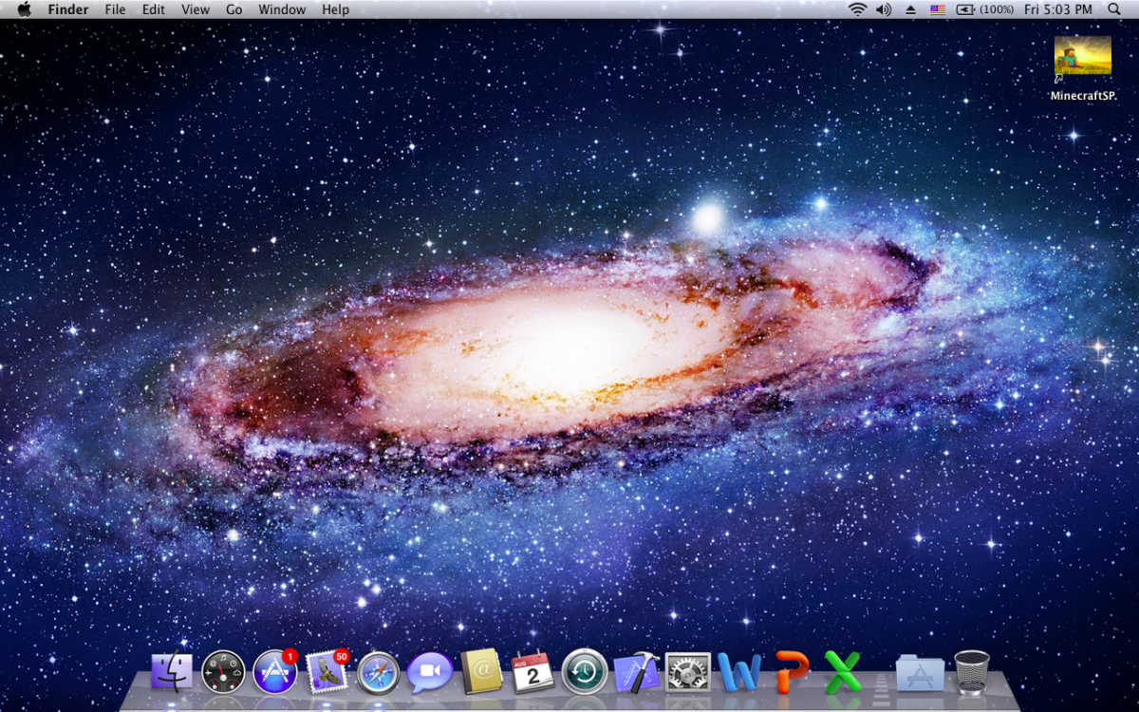
Task: Open the Finder menu
Action: [68, 9]
